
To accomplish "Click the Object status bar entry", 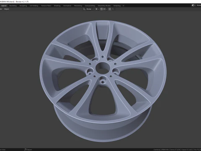I will 28,150.
